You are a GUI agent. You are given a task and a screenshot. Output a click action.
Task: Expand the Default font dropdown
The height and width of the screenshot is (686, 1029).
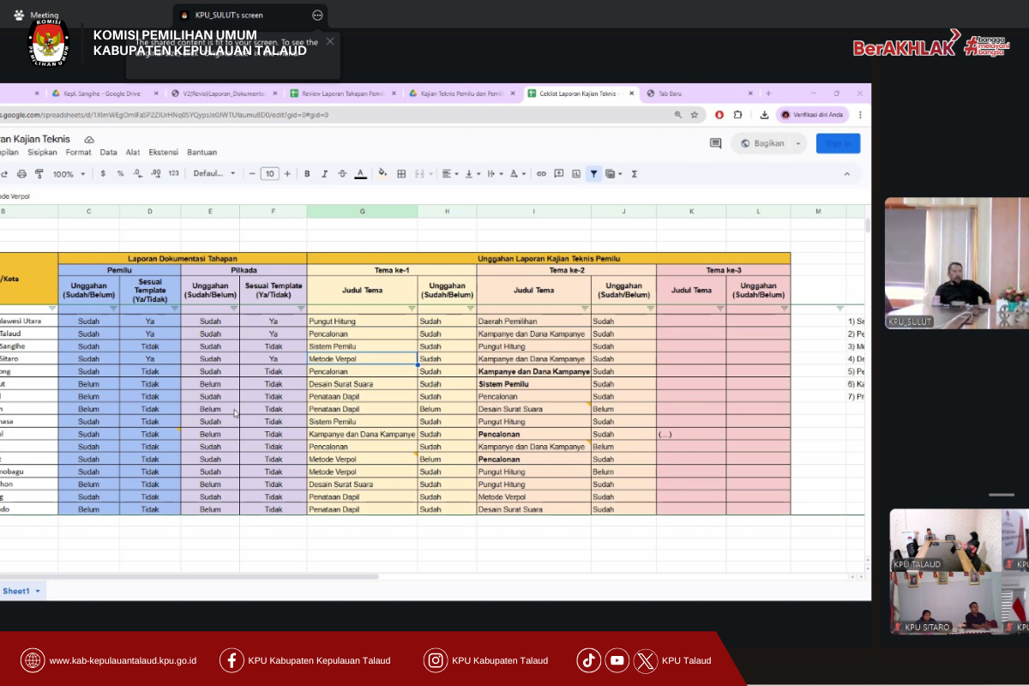214,174
